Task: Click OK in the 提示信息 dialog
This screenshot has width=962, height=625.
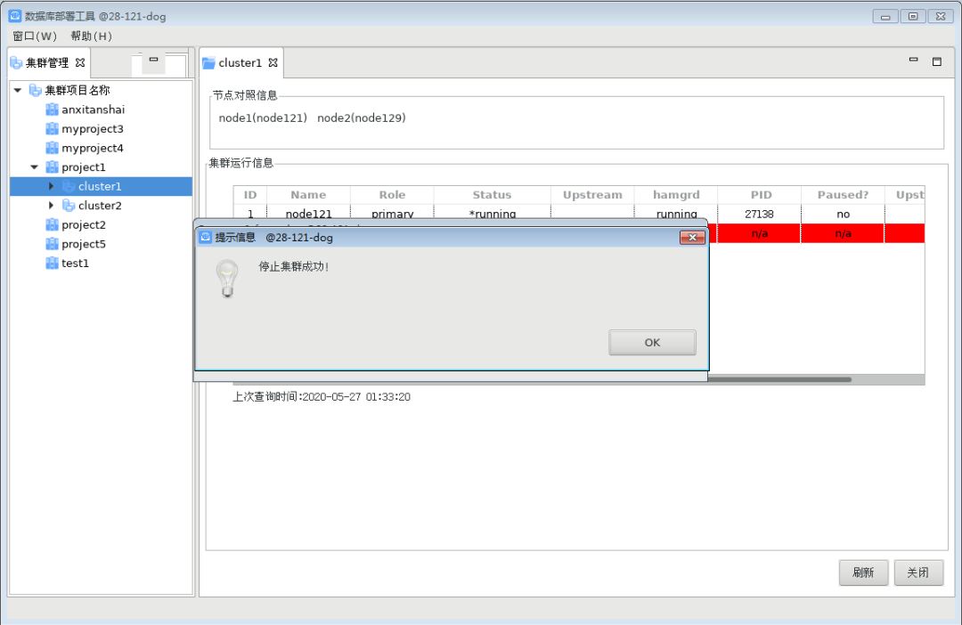Action: [x=652, y=342]
